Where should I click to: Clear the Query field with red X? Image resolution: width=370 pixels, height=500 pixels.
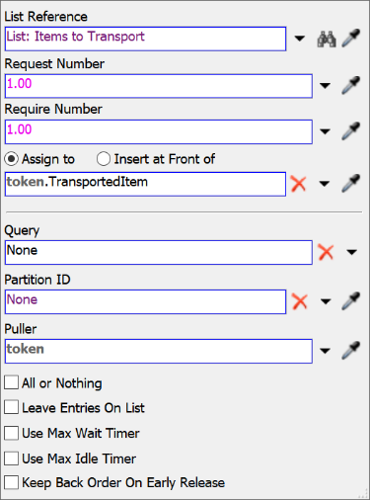pyautogui.click(x=326, y=252)
